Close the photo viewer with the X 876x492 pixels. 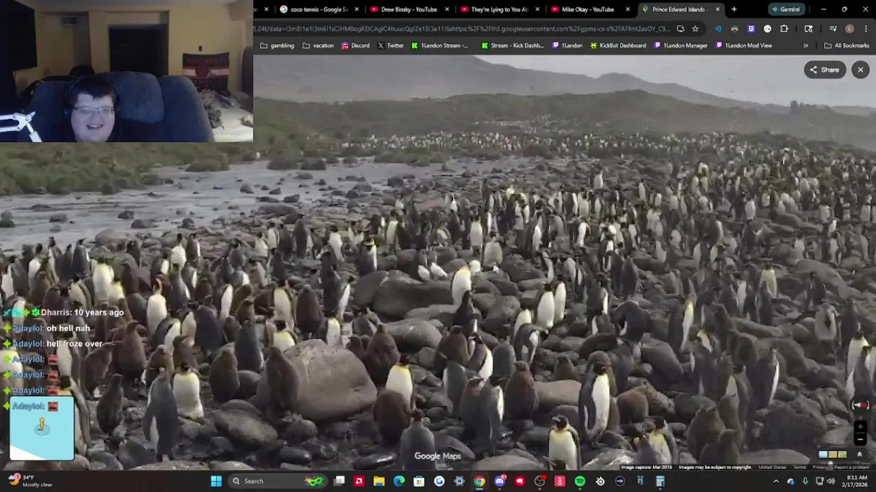pyautogui.click(x=860, y=70)
